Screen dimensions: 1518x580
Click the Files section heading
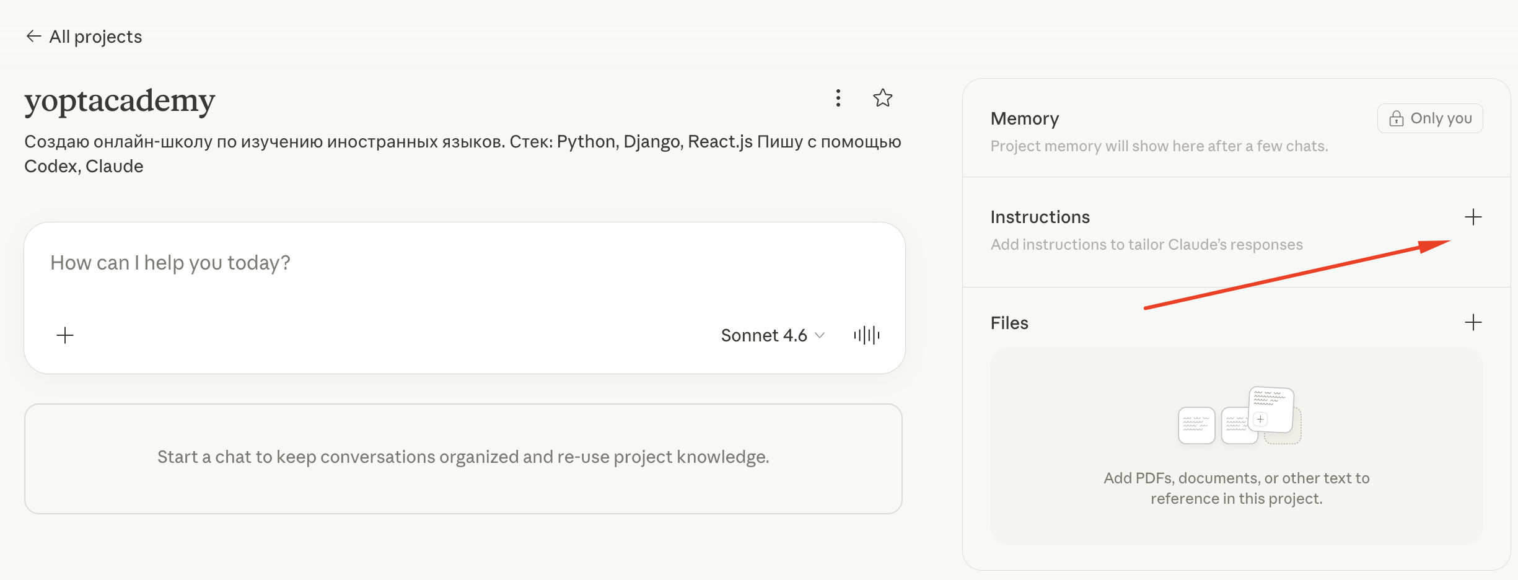(x=1009, y=323)
